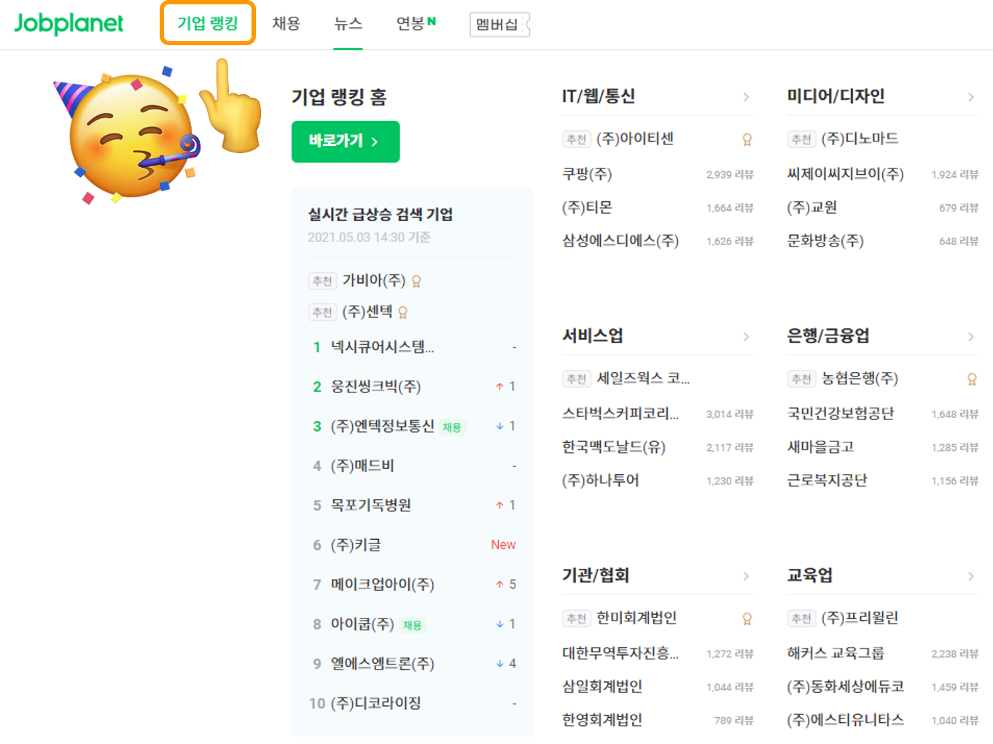Select (주)티몬 company
This screenshot has height=744, width=993.
coord(587,208)
